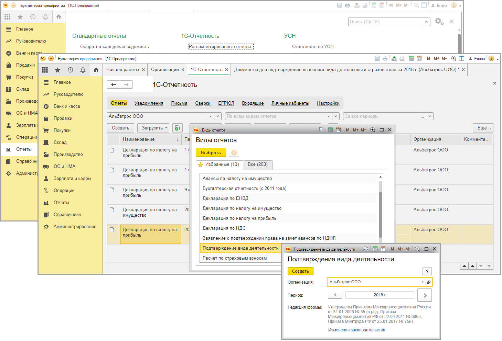
Task: Open notifications bell in the front main window toolbar
Action: [83, 70]
